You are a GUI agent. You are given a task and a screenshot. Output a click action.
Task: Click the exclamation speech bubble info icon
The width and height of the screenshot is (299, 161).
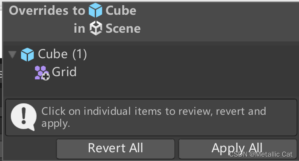click(x=23, y=117)
